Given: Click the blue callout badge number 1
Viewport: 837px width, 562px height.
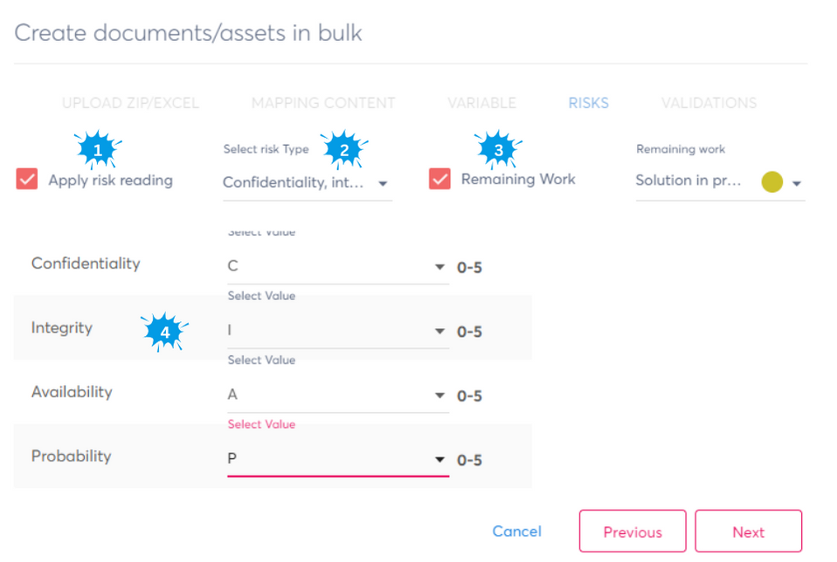Looking at the screenshot, I should 98,150.
